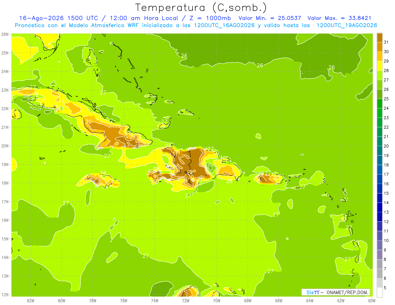The height and width of the screenshot is (305, 395).
Task: Click the light gray swatch between legend 5 and 6
Action: tap(380, 283)
